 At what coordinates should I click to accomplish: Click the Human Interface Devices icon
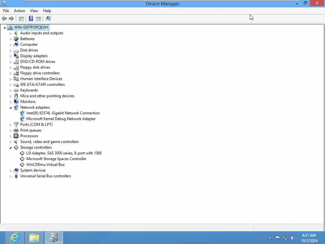click(16, 79)
